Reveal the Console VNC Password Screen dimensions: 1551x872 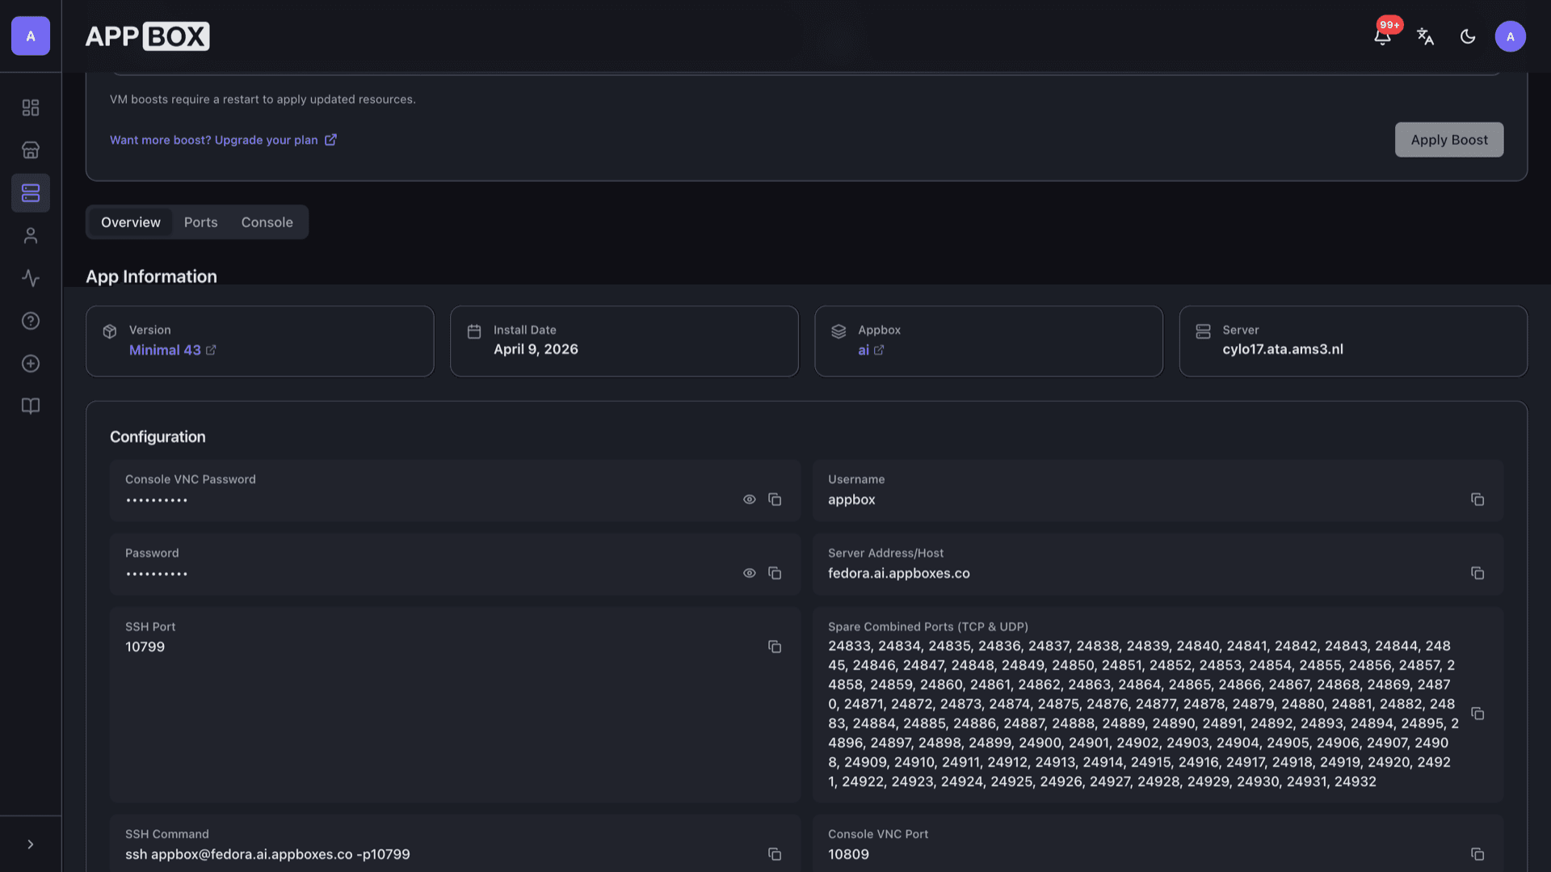(750, 499)
